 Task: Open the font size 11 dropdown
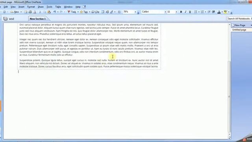click(x=176, y=12)
